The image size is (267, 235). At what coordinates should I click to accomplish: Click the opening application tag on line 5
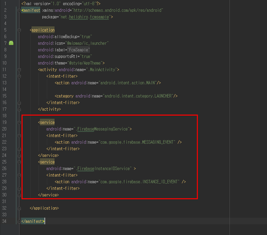[x=42, y=30]
